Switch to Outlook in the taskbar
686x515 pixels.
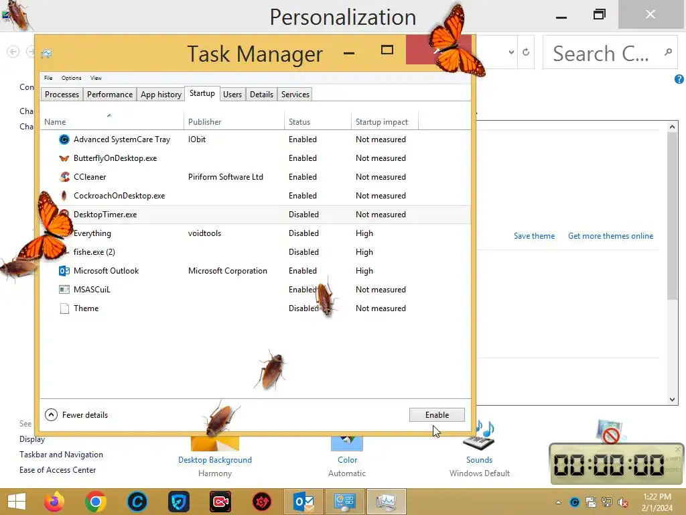pyautogui.click(x=303, y=502)
